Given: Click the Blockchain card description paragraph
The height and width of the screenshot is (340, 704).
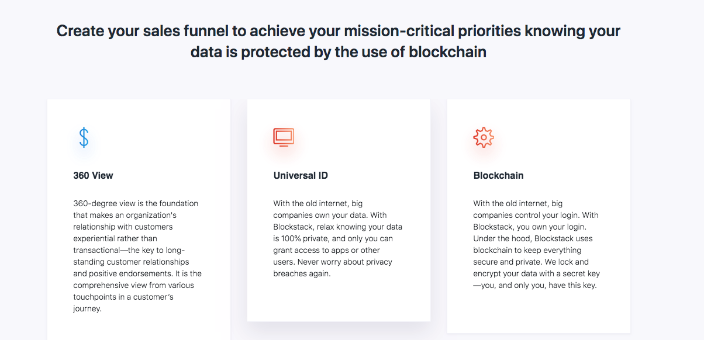Looking at the screenshot, I should point(537,244).
